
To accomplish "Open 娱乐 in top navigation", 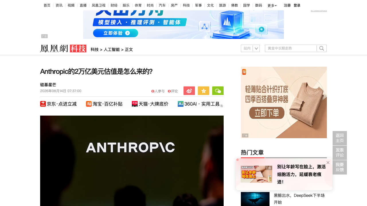I will pyautogui.click(x=126, y=5).
